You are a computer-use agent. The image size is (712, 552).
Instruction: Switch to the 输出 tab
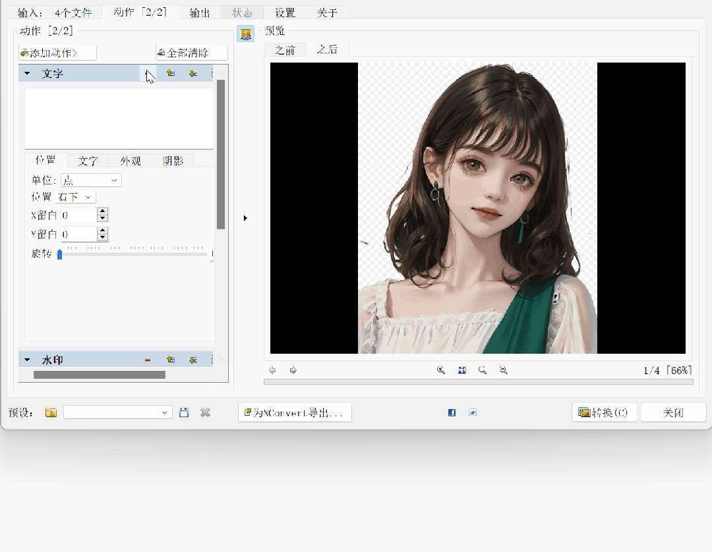point(200,13)
